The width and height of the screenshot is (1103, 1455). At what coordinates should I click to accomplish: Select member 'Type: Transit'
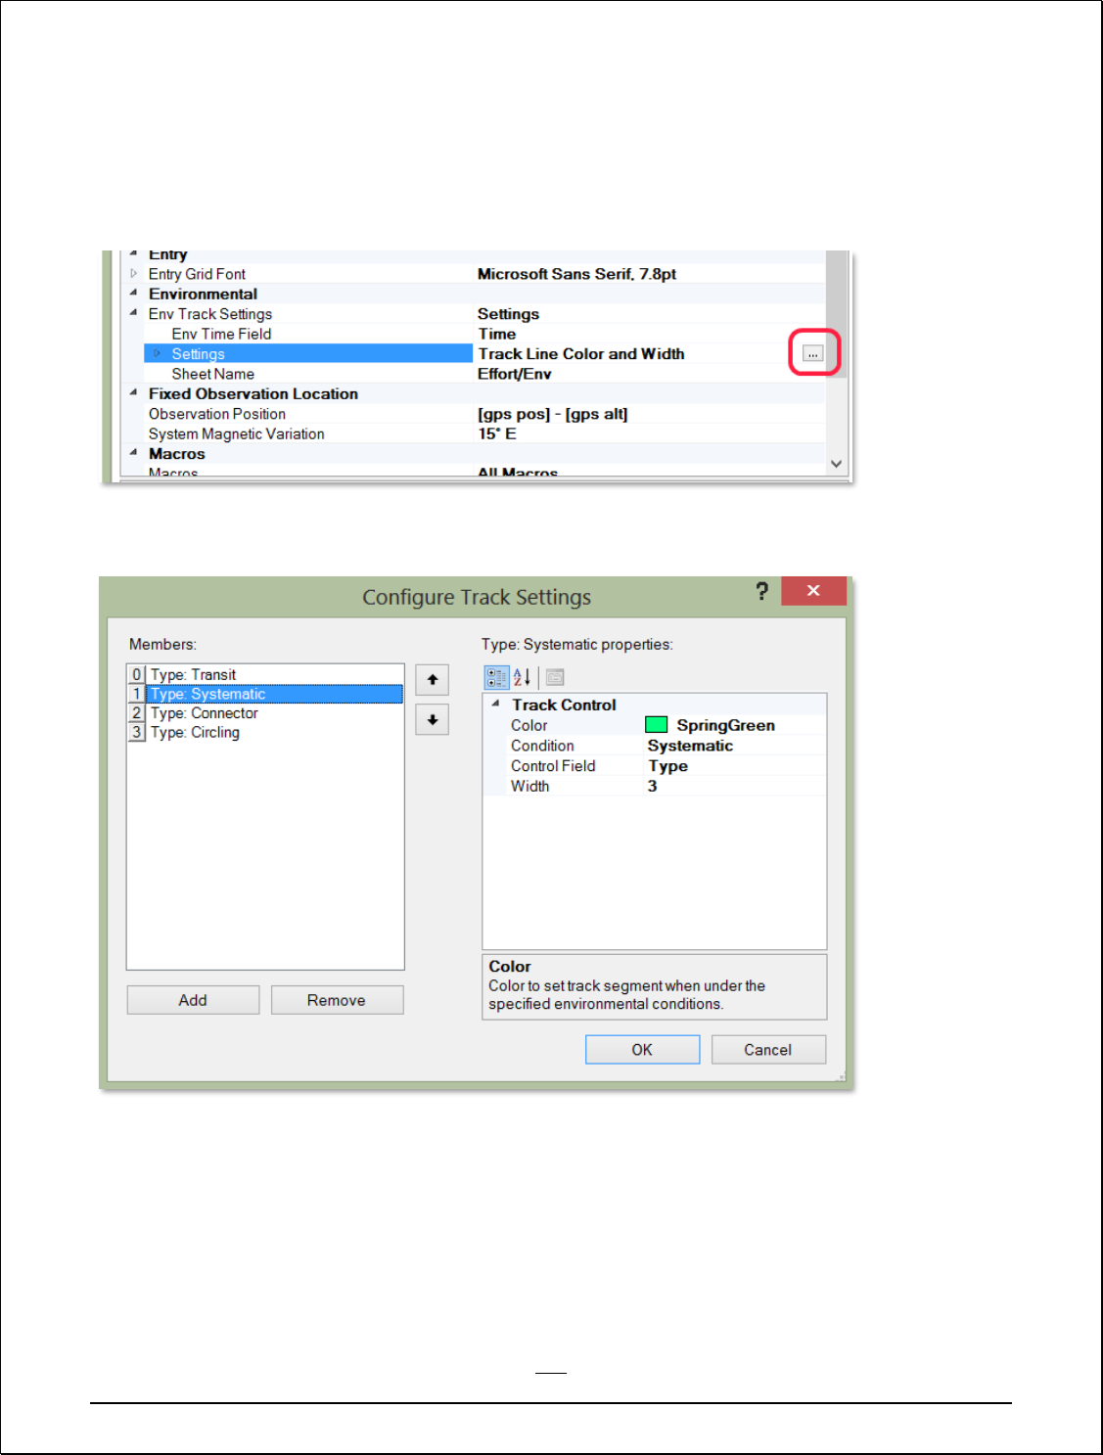(265, 675)
